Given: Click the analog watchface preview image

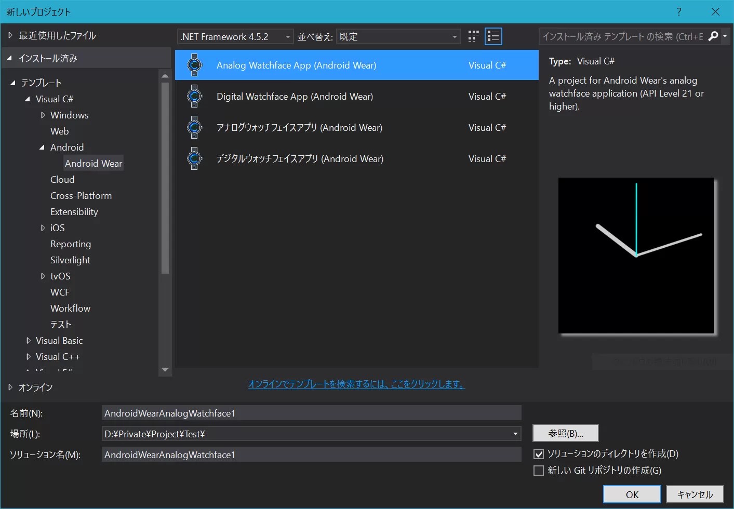Looking at the screenshot, I should click(x=636, y=256).
